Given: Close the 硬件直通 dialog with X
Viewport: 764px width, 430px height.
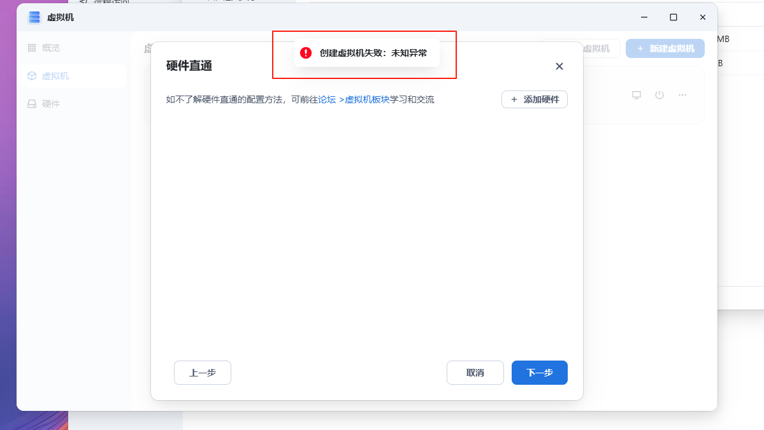Looking at the screenshot, I should (559, 66).
